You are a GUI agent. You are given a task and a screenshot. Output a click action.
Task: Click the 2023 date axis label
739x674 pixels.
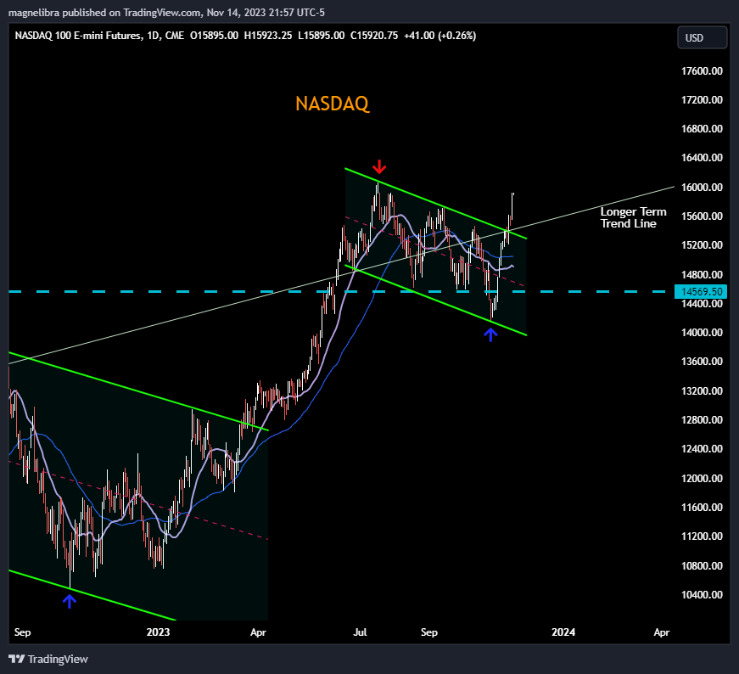158,632
